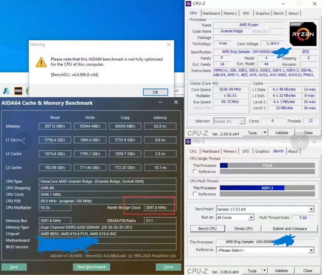Switch to Mainboard tab in top CPU-Z window
The height and width of the screenshot is (275, 322).
tap(211, 13)
